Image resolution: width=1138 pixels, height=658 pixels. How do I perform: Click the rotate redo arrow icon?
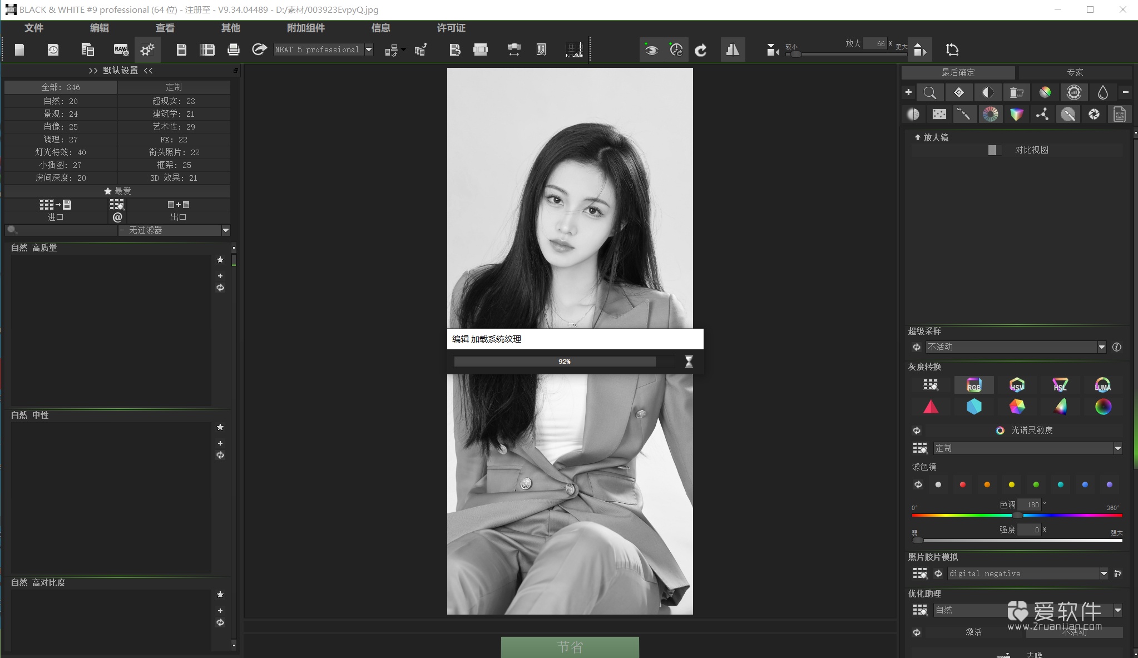point(701,50)
